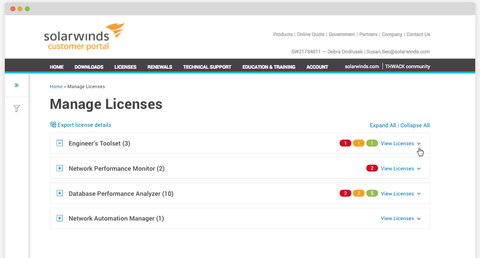This screenshot has width=480, height=258.
Task: Open ACCOUNT menu item
Action: pyautogui.click(x=317, y=67)
